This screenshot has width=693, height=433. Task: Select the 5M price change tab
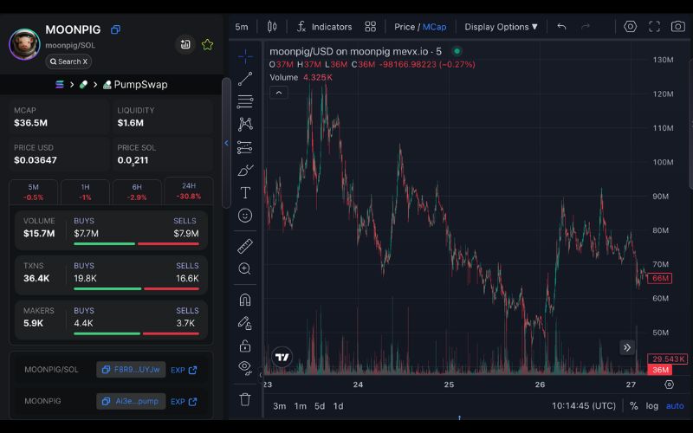tap(34, 192)
